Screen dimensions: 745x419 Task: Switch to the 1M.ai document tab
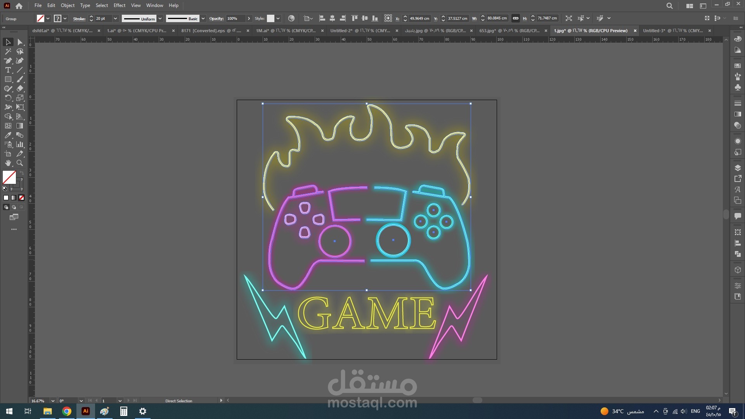286,31
